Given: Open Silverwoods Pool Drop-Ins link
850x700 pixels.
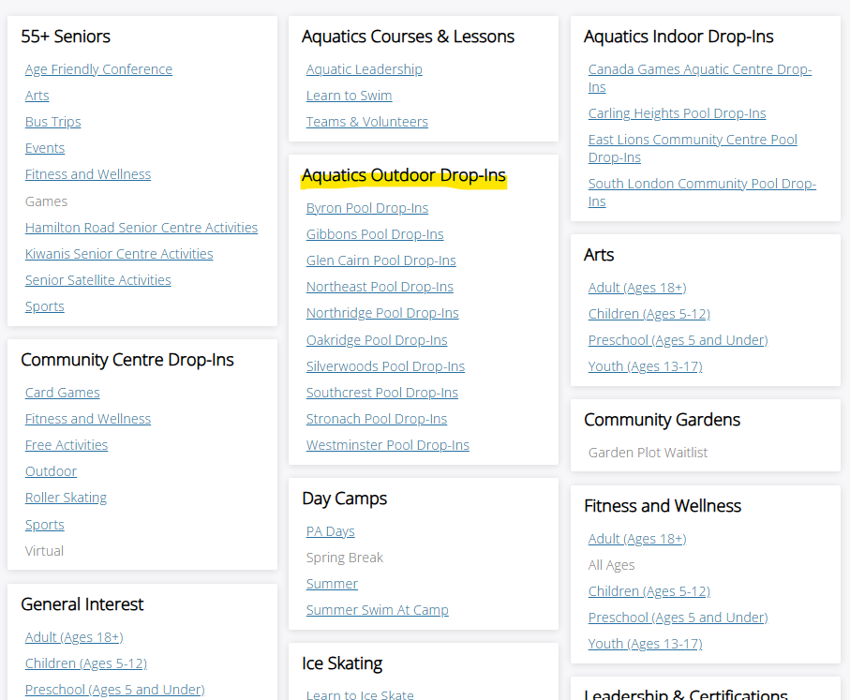Looking at the screenshot, I should tap(385, 366).
